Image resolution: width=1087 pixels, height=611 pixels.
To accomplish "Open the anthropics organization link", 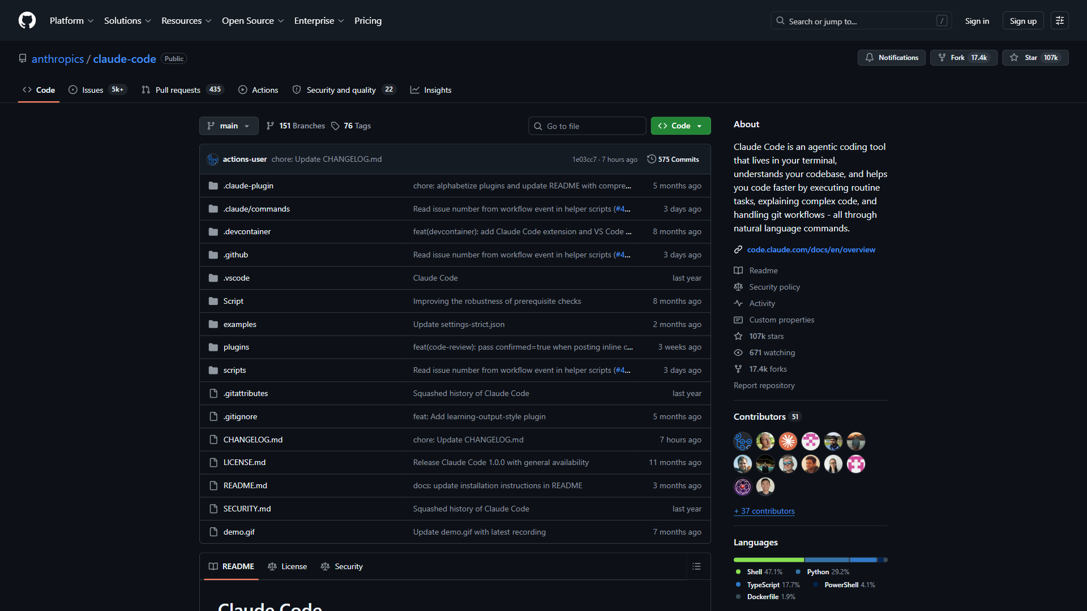I will pyautogui.click(x=58, y=59).
